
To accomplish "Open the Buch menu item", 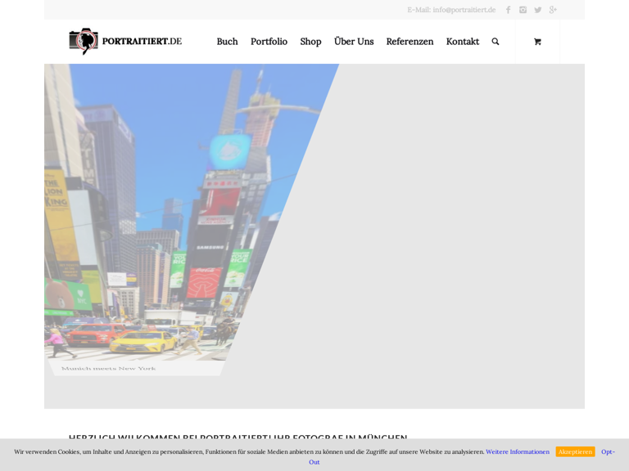I will click(227, 42).
